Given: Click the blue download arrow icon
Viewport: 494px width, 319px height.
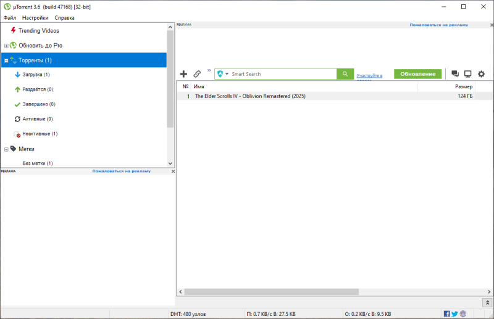Looking at the screenshot, I should click(x=17, y=75).
